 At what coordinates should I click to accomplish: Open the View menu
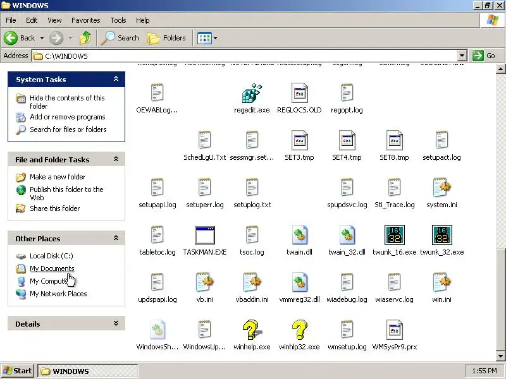click(x=54, y=20)
